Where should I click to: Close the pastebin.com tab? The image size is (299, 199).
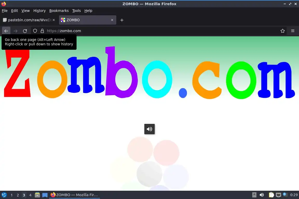point(54,20)
